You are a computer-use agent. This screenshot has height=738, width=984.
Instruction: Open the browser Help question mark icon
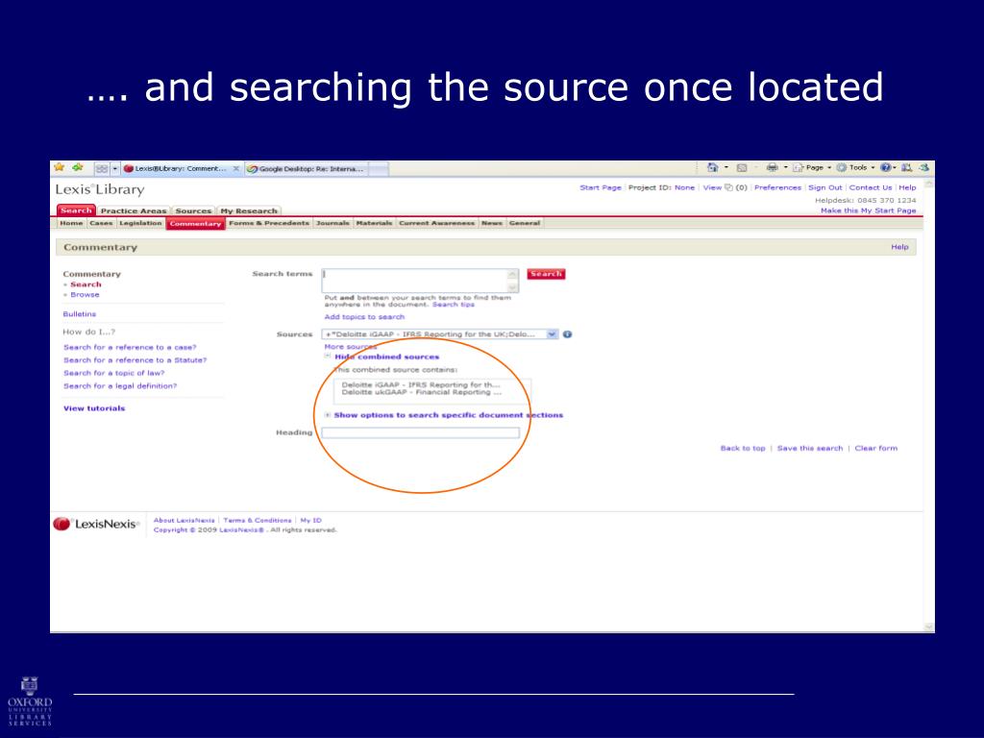tap(885, 167)
